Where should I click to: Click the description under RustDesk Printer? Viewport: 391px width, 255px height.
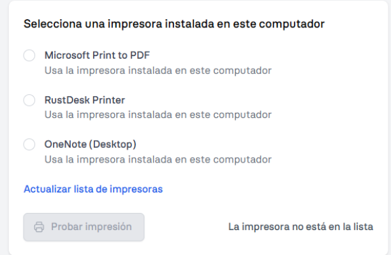(x=158, y=115)
